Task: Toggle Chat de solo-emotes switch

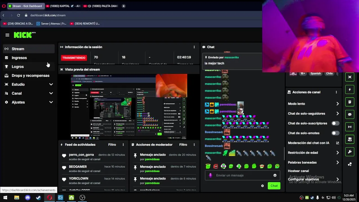Action: tap(335, 133)
